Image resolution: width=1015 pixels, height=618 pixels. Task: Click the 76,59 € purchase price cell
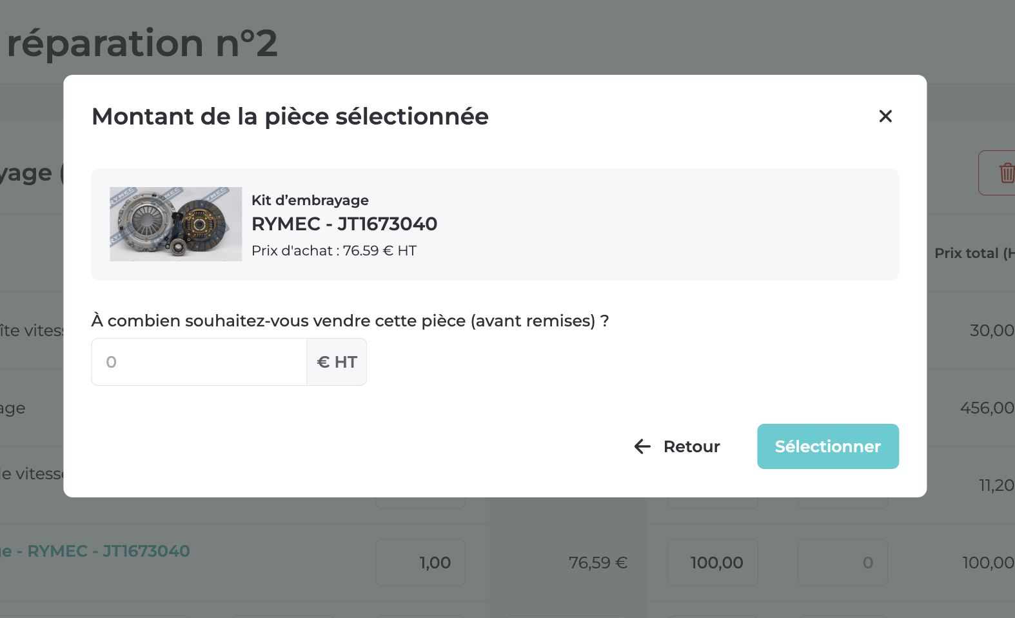(x=598, y=563)
